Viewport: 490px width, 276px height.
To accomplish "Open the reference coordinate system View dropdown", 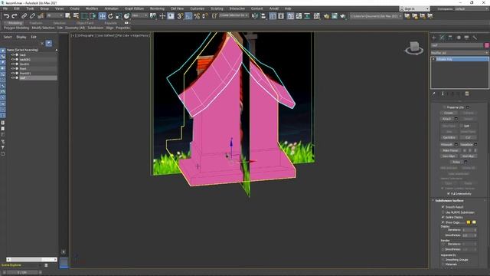I will tap(139, 15).
